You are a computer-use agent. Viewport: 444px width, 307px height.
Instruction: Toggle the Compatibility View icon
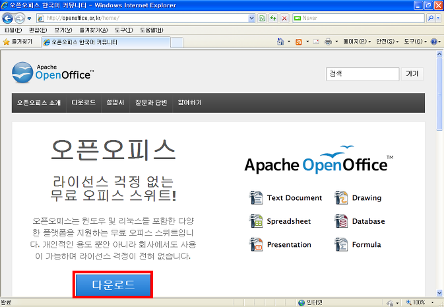point(262,18)
